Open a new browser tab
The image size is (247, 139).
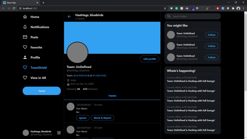click(43, 3)
